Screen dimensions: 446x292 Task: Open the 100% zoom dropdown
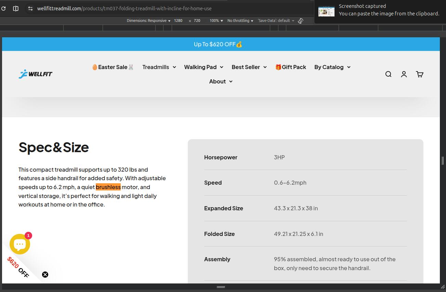[x=216, y=21]
